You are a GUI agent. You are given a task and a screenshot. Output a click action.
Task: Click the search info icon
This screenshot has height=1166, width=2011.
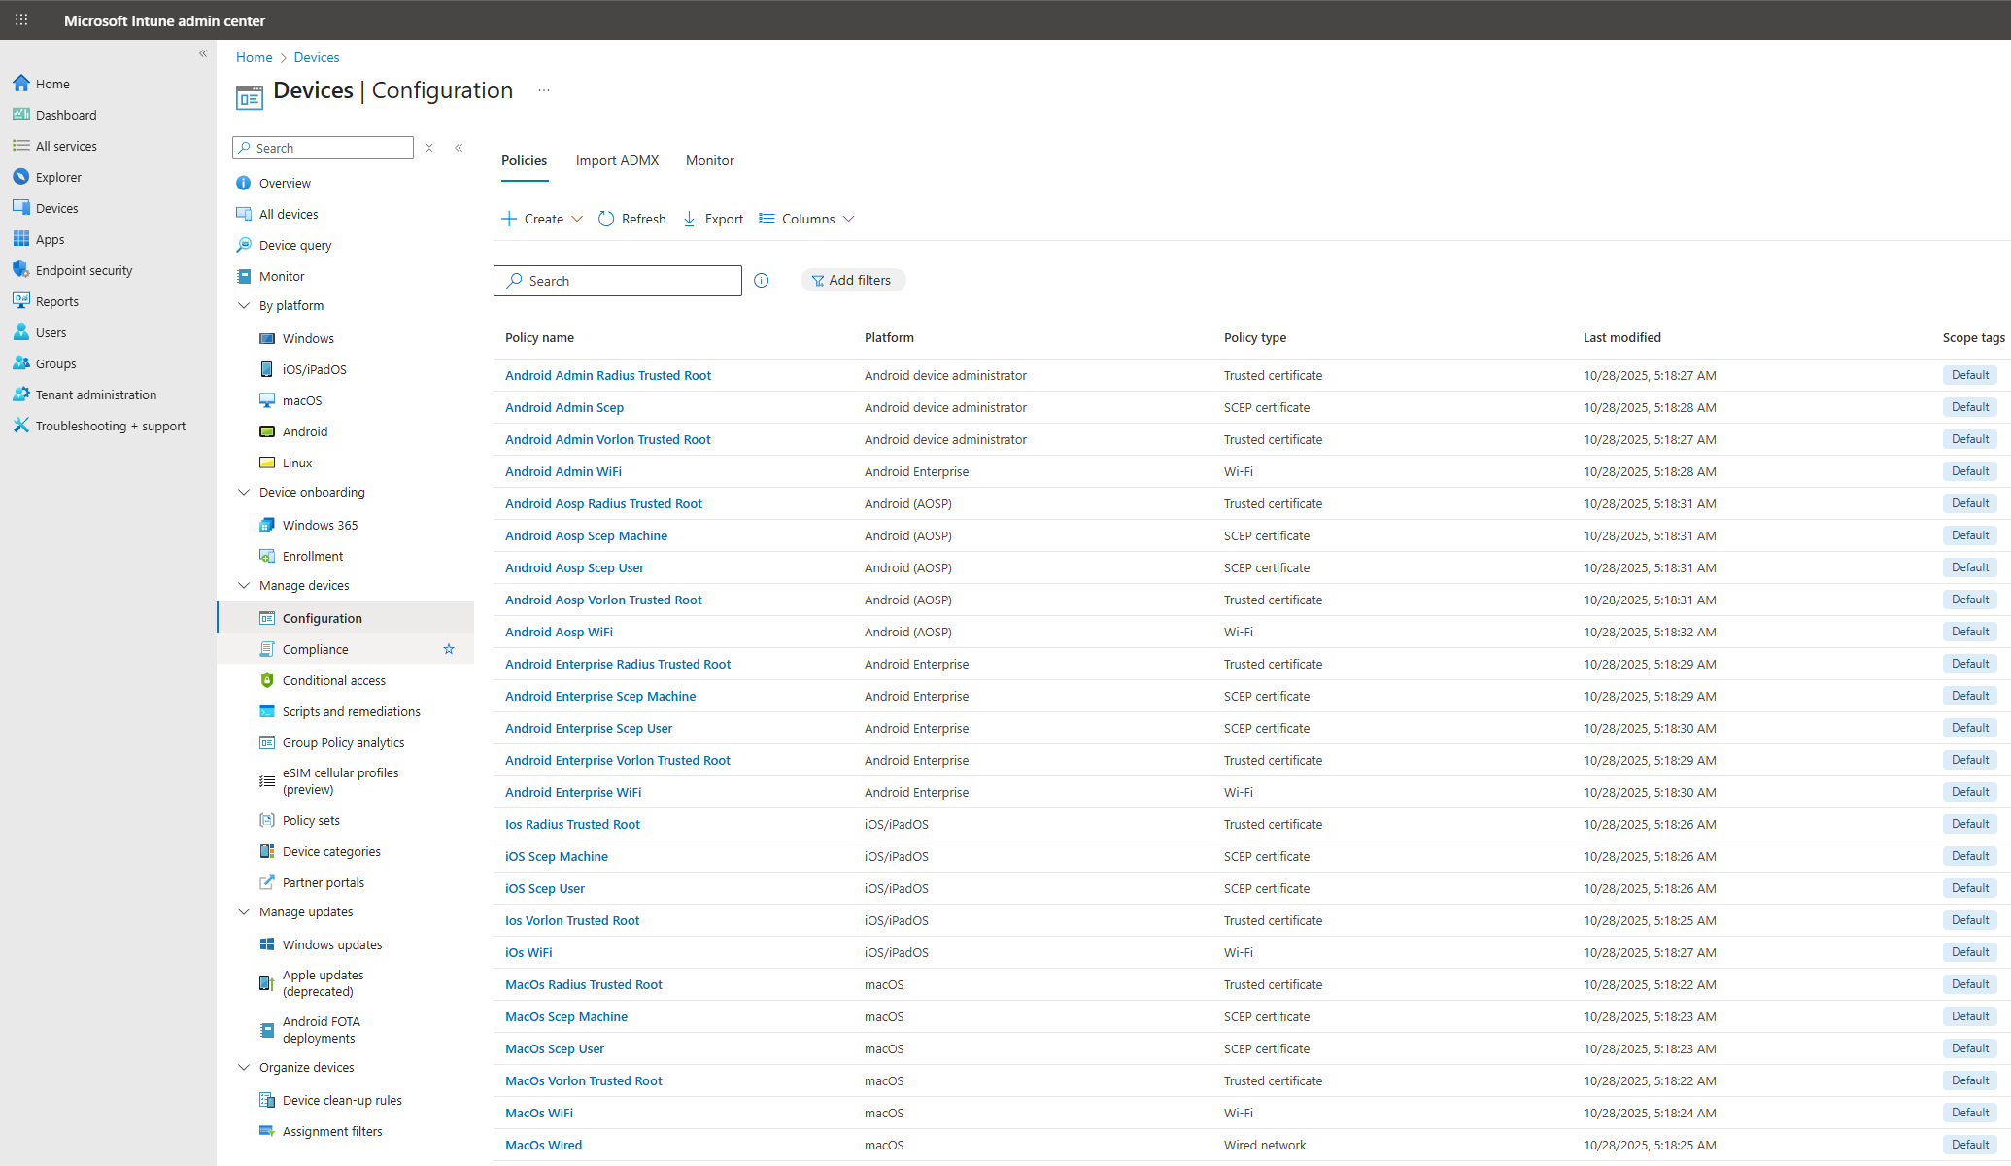[x=762, y=281]
